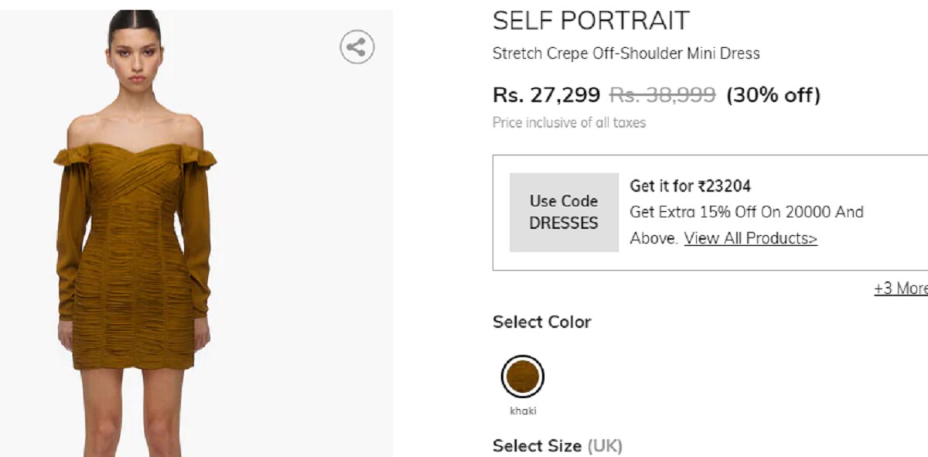928x457 pixels.
Task: Open the View All Products link
Action: pyautogui.click(x=750, y=238)
